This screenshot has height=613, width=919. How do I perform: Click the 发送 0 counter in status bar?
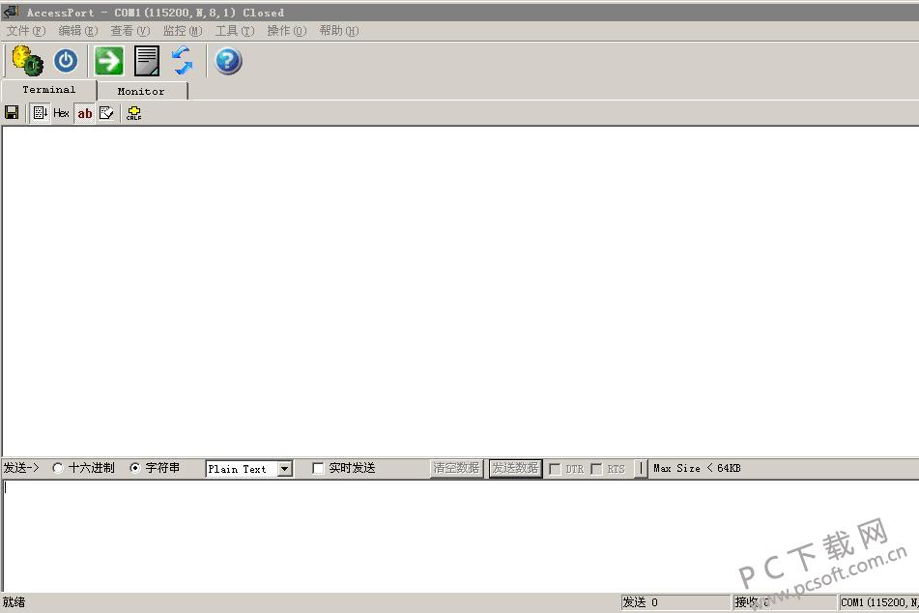tap(675, 602)
